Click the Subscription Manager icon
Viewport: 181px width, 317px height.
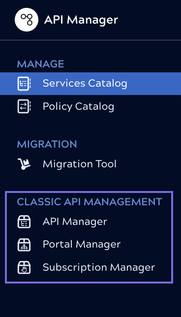coord(24,267)
